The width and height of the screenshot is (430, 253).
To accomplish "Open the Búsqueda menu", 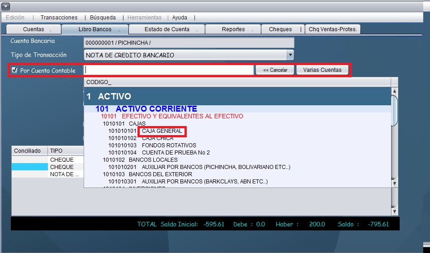I will coord(103,18).
